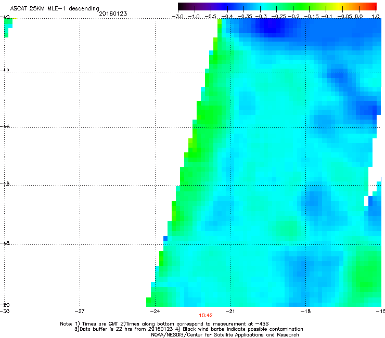Click the "ASCAT 25KM MLE-1 descending" title

55,9
